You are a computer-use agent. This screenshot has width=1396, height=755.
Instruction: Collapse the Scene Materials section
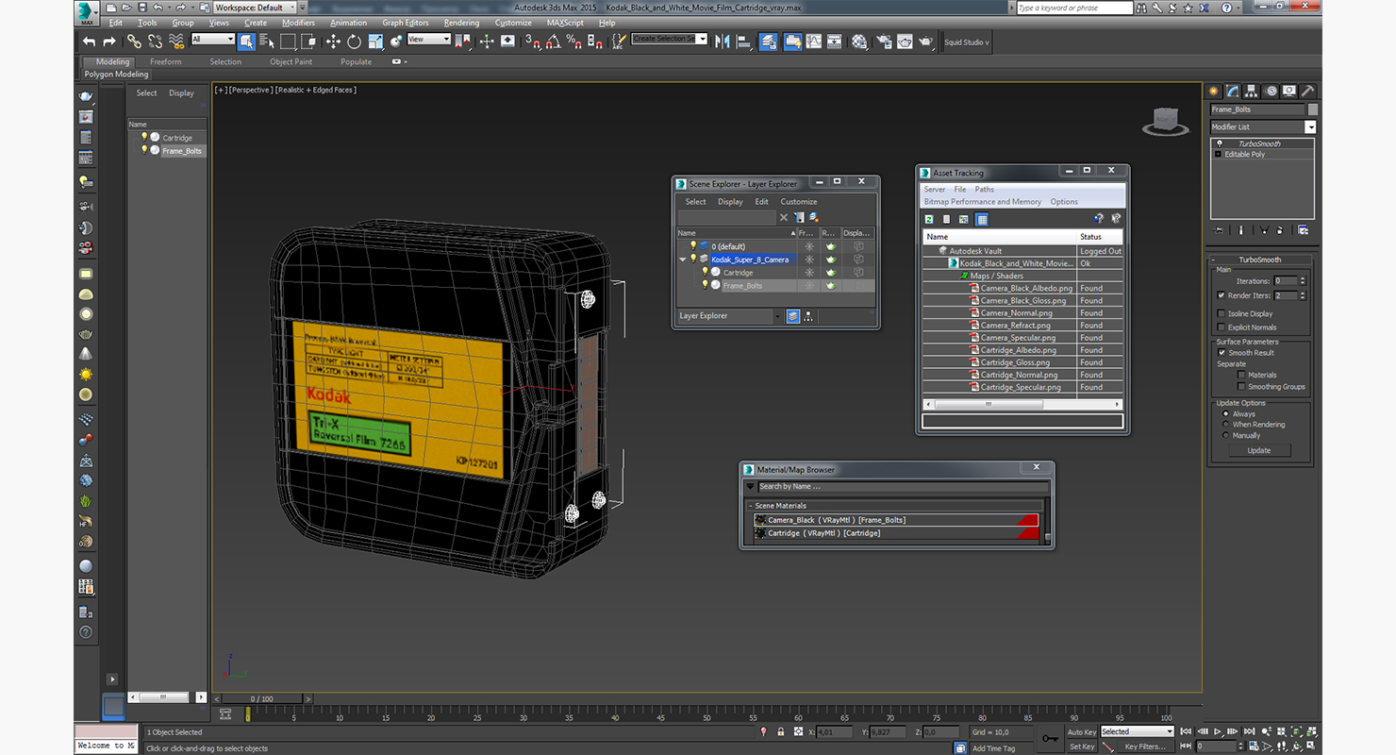(750, 506)
